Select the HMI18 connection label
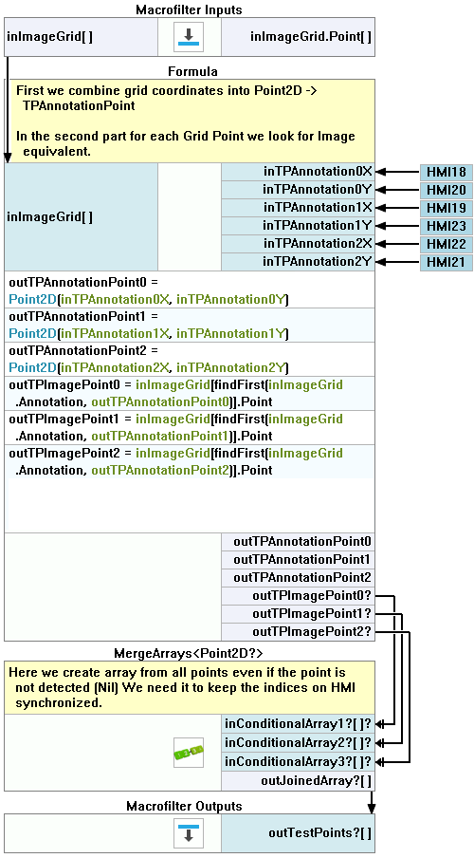 [447, 172]
